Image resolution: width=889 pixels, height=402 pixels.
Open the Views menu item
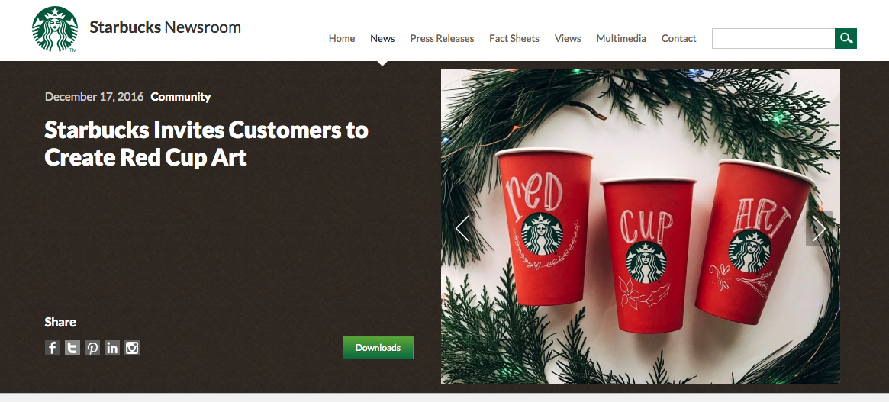click(568, 39)
